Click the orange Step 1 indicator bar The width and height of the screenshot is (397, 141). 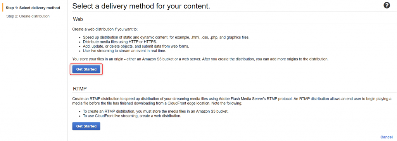click(3, 8)
